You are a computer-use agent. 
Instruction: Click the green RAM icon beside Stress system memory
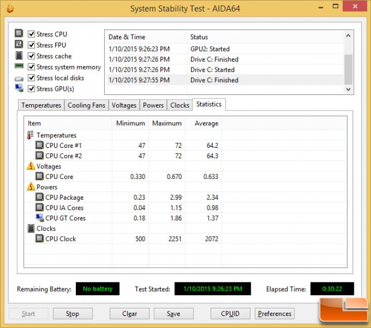click(19, 66)
